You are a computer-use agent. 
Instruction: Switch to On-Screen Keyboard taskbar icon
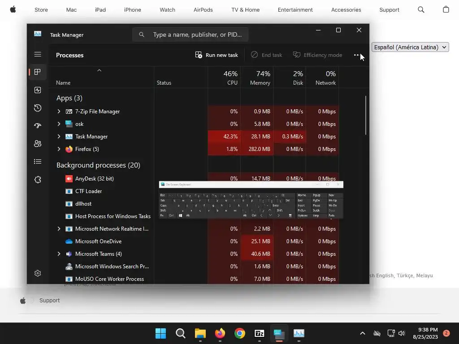279,333
